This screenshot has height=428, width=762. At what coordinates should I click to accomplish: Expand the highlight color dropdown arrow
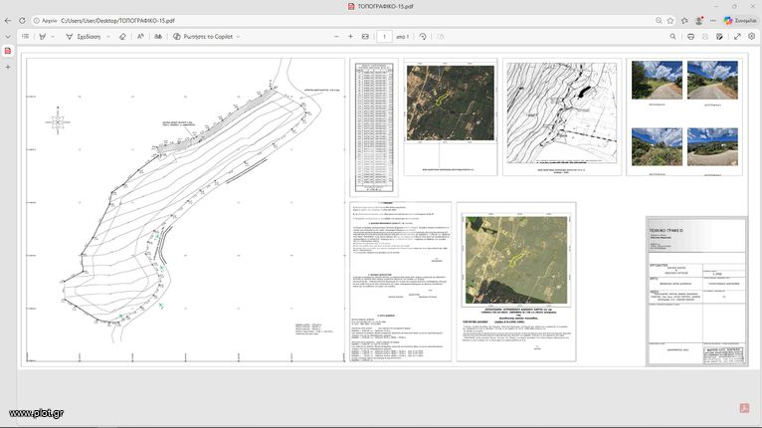(x=53, y=37)
